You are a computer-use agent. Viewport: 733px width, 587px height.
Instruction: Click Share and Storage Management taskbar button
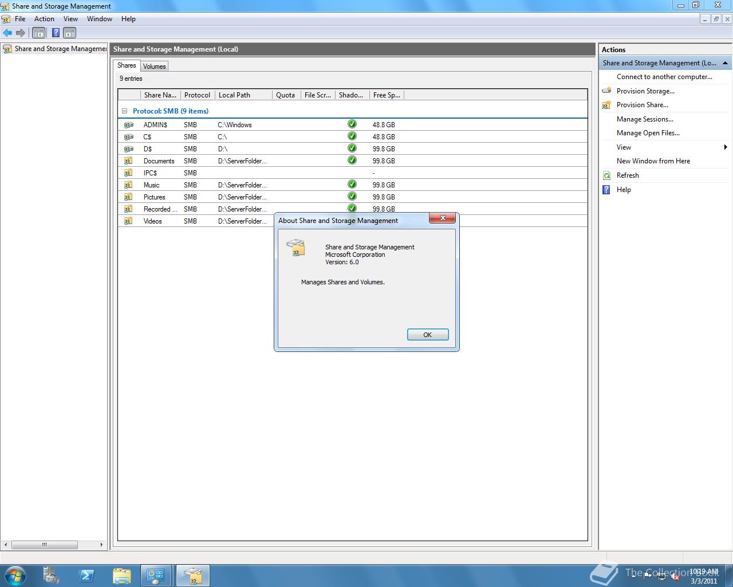[x=193, y=576]
